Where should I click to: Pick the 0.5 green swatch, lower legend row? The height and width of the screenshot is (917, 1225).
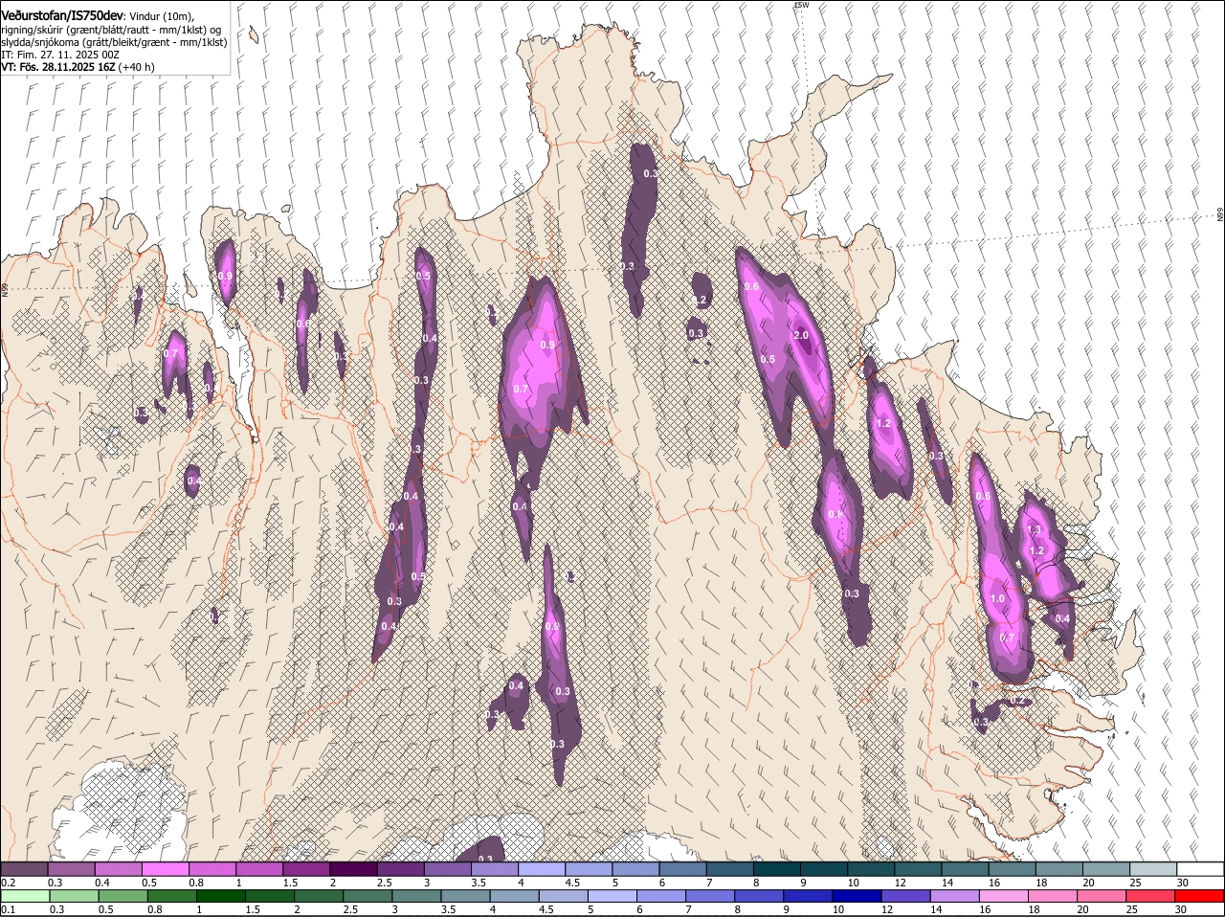pos(122,897)
